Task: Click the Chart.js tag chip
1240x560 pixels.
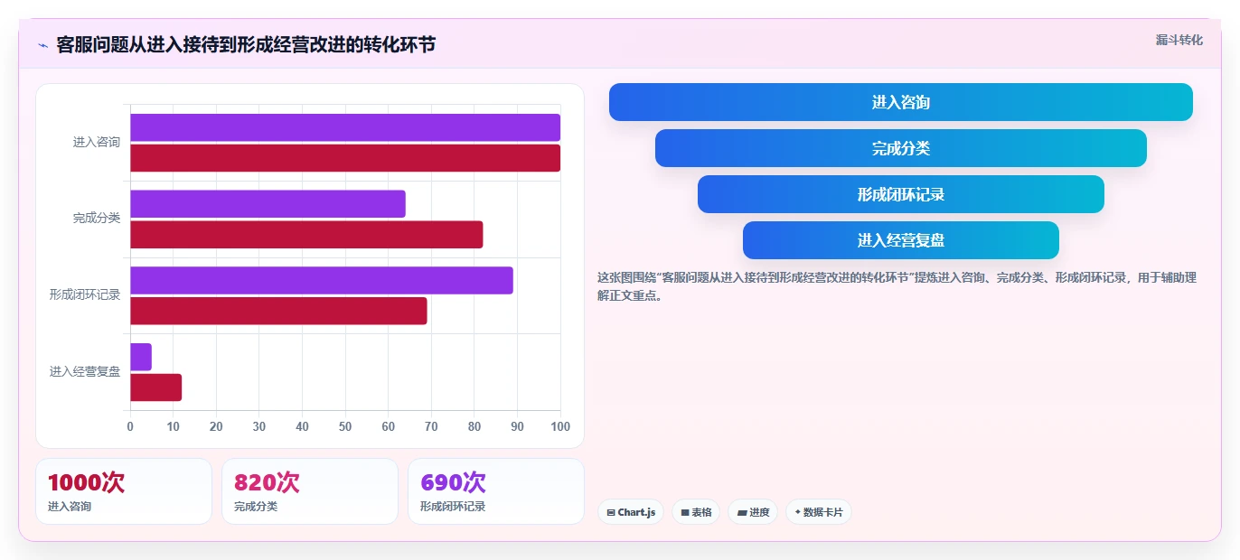Action: (x=631, y=512)
